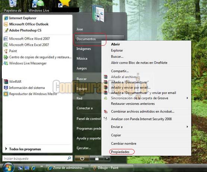Open Adobe Photoshop CS icon
The image size is (207, 172).
pos(6,30)
